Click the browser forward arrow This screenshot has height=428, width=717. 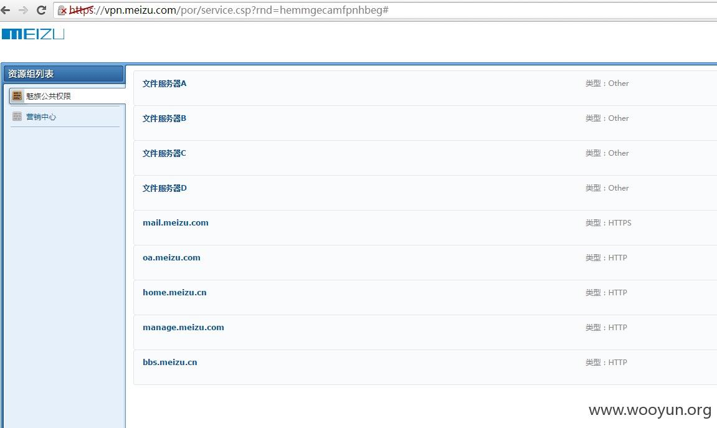tap(23, 10)
